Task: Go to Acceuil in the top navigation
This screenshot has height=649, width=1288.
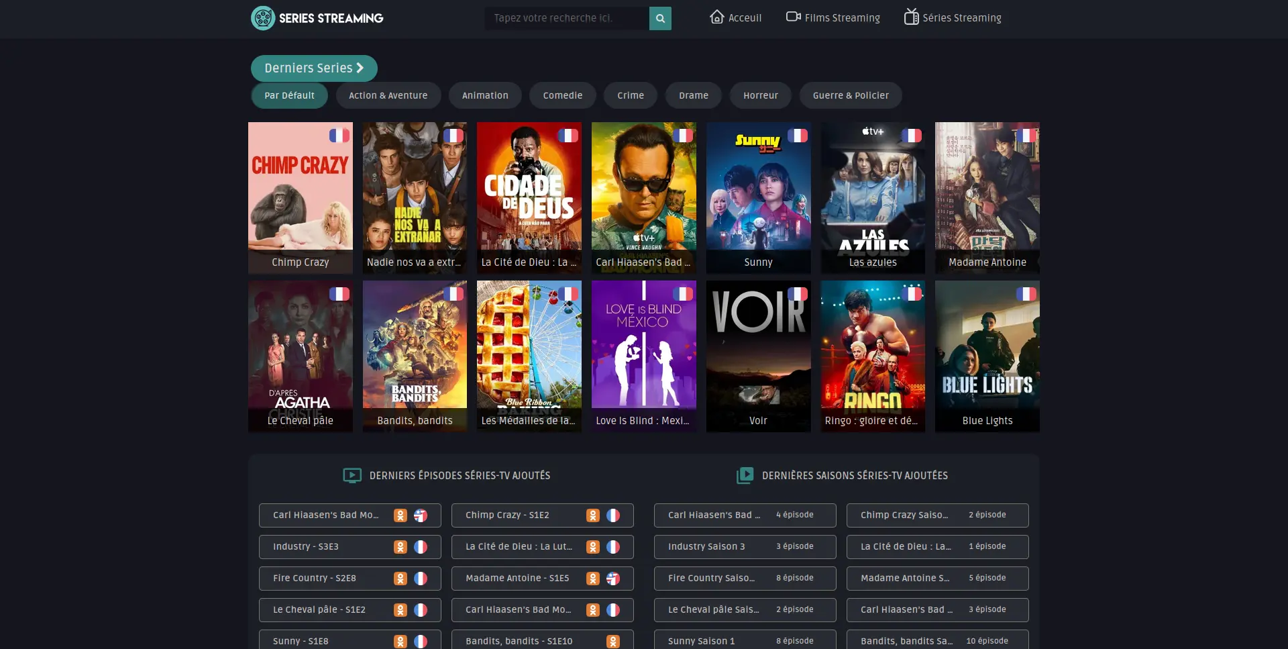Action: pyautogui.click(x=736, y=17)
